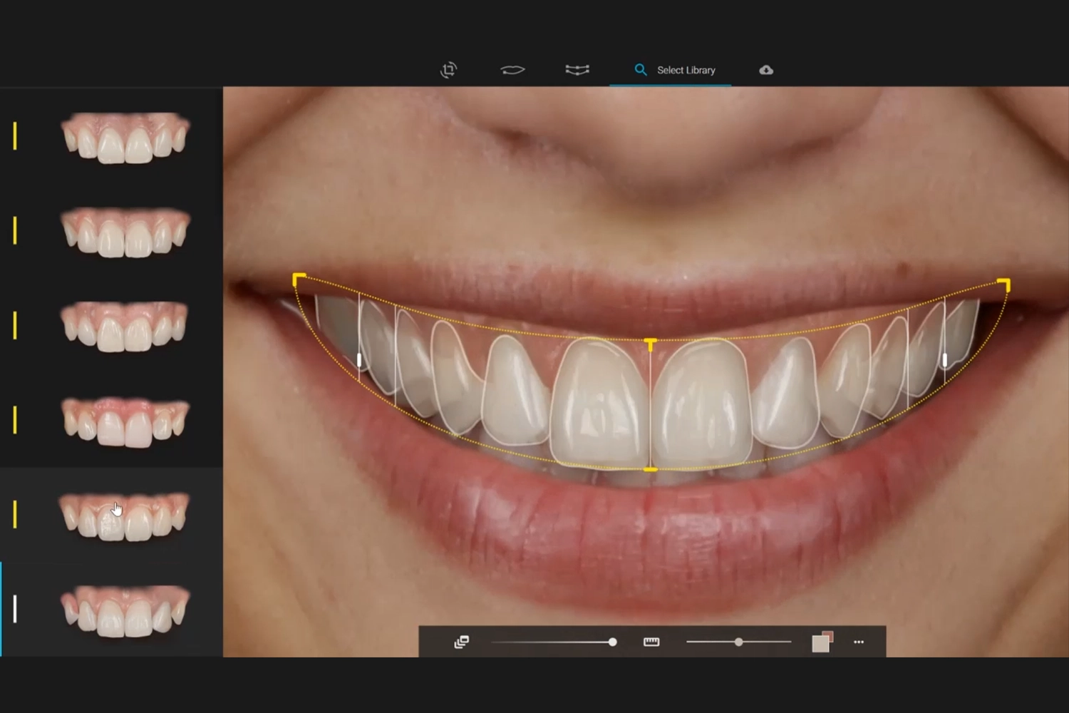Click the right white width handle on teeth
This screenshot has width=1069, height=713.
coord(945,360)
